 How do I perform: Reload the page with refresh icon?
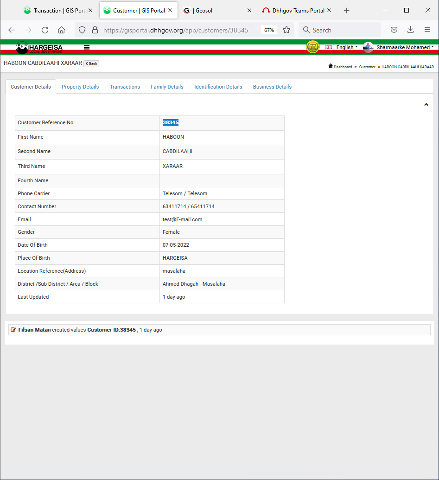45,30
